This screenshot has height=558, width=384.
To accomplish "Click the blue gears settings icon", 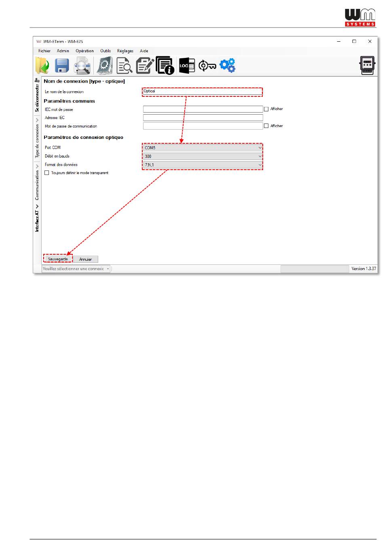I will point(228,65).
